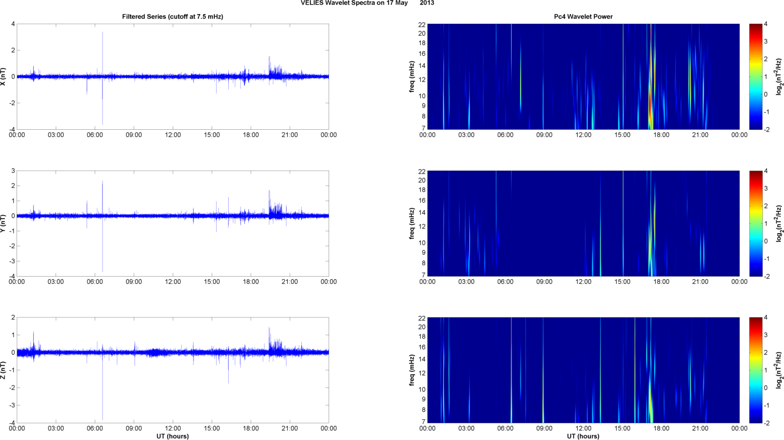Image resolution: width=784 pixels, height=440 pixels.
Task: Click orange vertical streak in bottom wavelet plot
Action: pos(511,362)
